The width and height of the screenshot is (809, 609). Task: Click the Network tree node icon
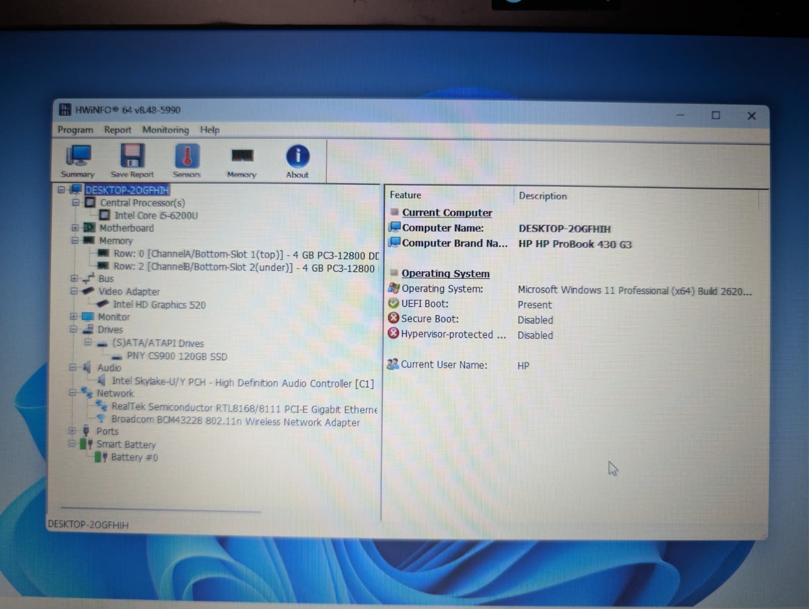point(87,392)
